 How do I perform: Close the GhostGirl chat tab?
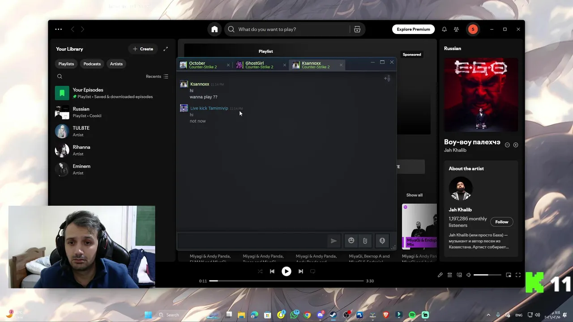coord(284,65)
